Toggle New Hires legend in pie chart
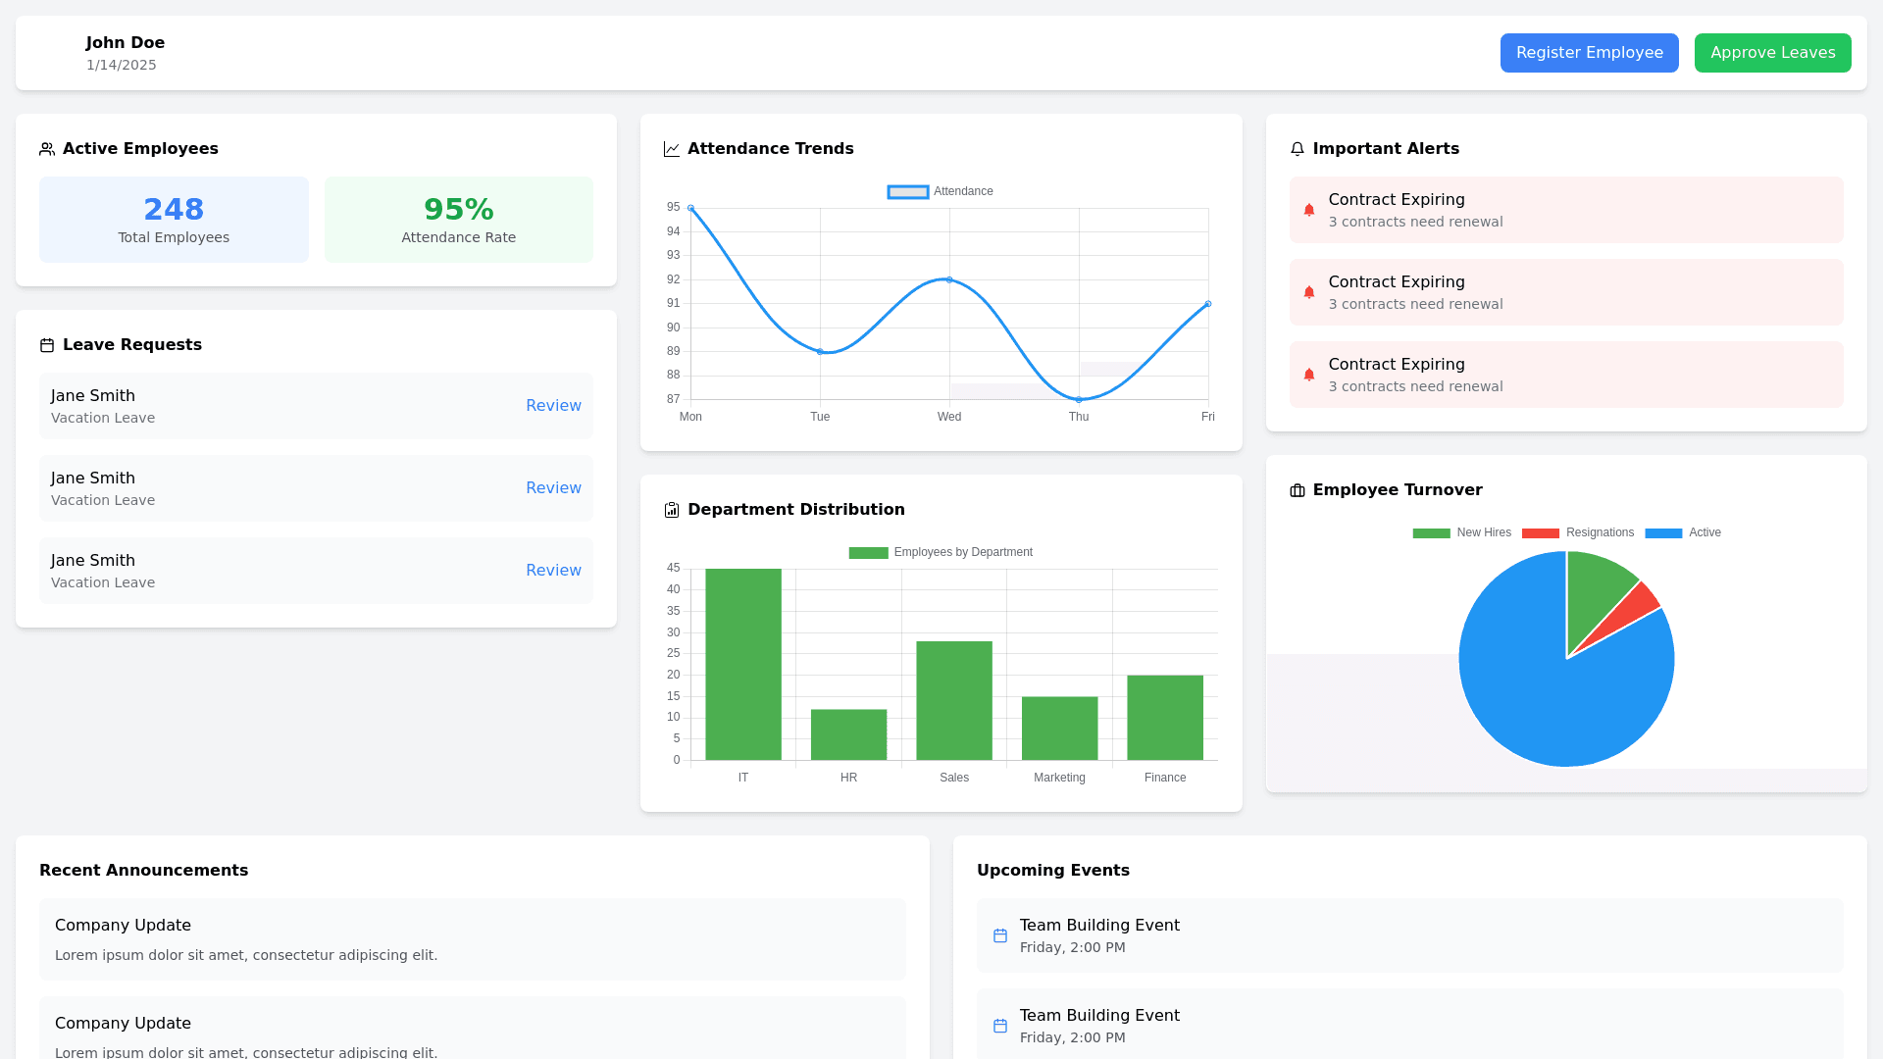This screenshot has height=1059, width=1883. [1432, 533]
